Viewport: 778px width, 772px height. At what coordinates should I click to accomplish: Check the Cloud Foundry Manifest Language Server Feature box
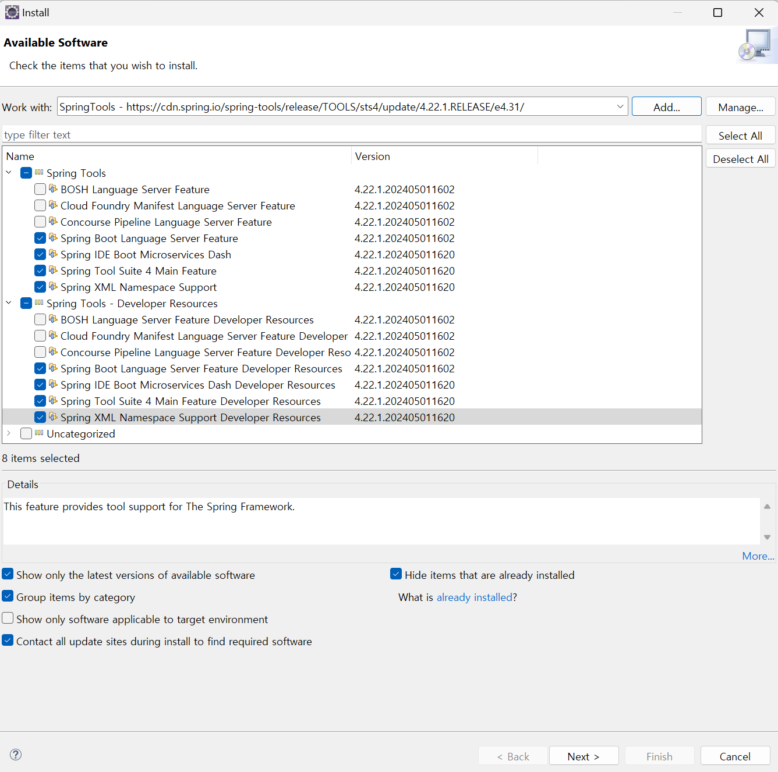point(40,205)
